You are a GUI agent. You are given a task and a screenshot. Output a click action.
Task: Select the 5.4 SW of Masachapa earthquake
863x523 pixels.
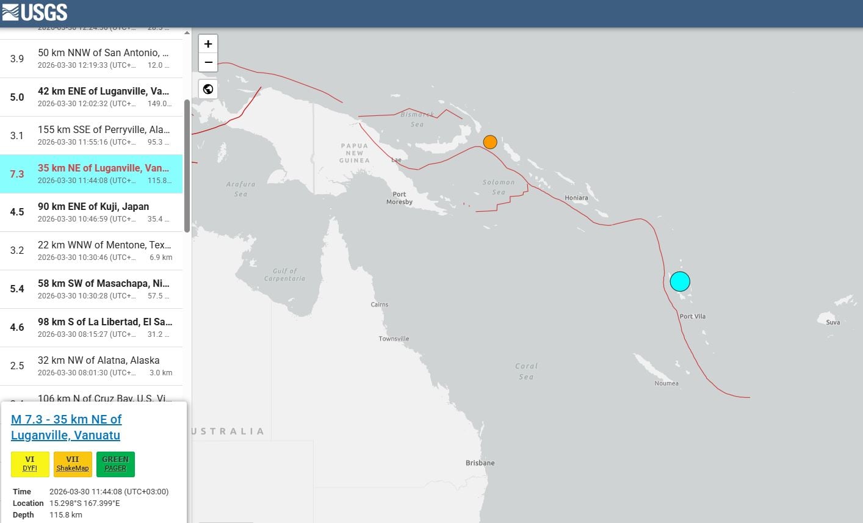pyautogui.click(x=92, y=289)
